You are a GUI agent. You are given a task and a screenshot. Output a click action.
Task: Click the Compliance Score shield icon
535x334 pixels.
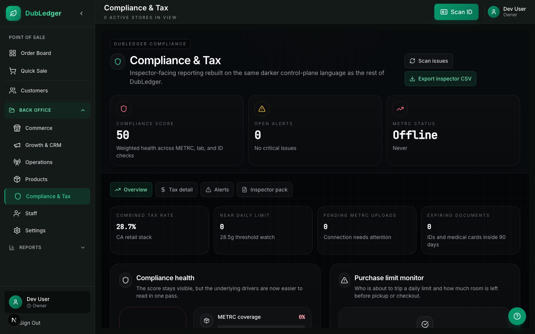click(124, 109)
